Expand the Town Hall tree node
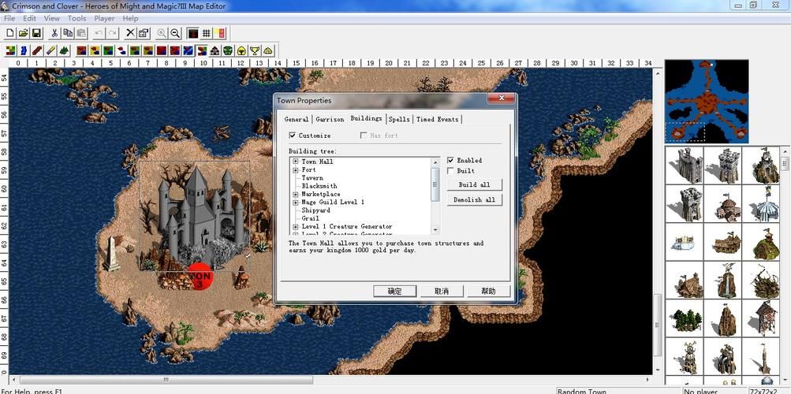The width and height of the screenshot is (791, 394). point(296,162)
